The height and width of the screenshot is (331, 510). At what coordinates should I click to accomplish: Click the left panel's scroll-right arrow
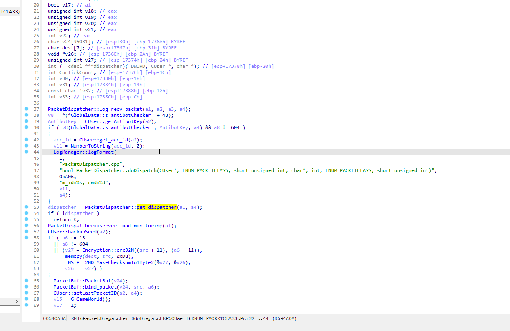point(17,301)
